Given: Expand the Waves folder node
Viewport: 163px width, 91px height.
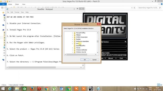Looking at the screenshot, I should tap(73, 48).
